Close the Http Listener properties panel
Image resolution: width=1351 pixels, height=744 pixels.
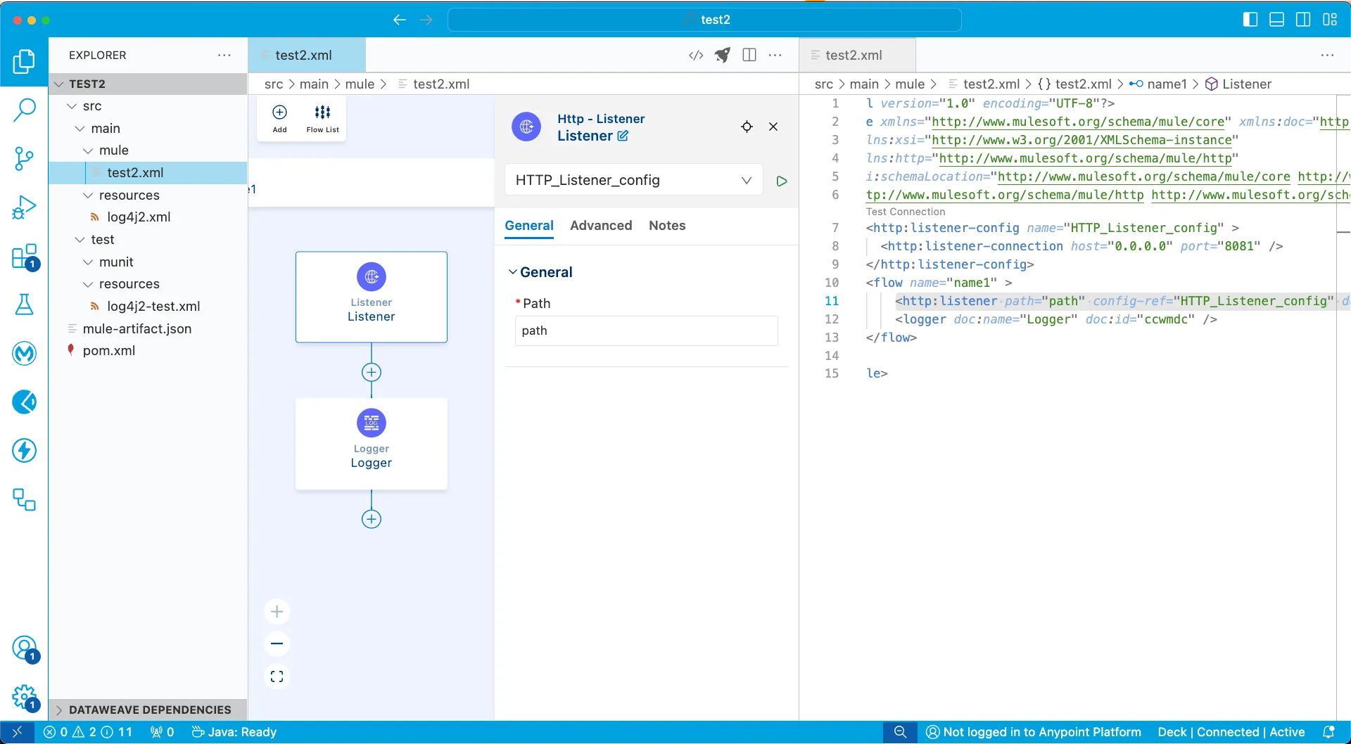coord(773,127)
